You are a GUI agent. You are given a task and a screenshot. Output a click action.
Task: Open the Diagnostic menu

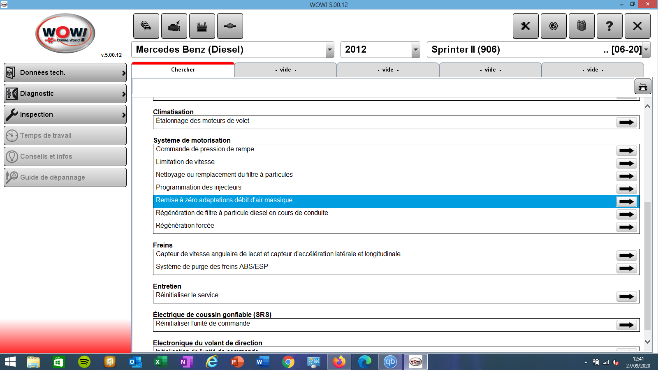pyautogui.click(x=65, y=94)
